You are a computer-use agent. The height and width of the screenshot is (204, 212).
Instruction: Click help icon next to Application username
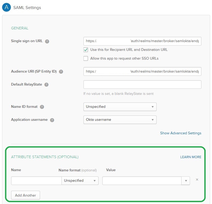pyautogui.click(x=52, y=120)
